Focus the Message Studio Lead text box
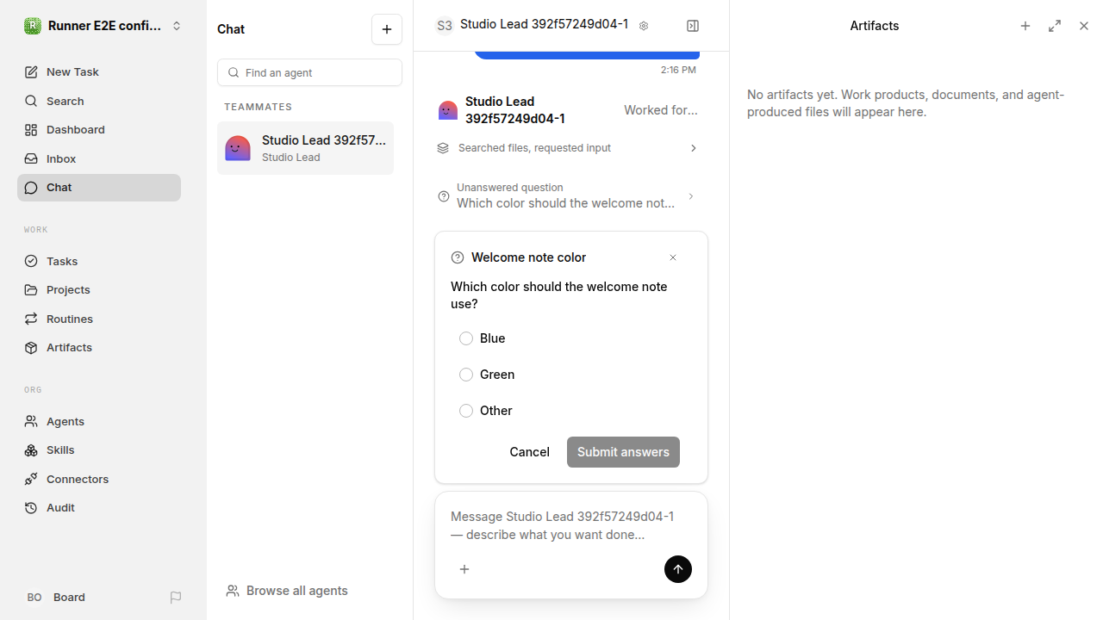Screen dimensions: 1103x620 (x=570, y=525)
